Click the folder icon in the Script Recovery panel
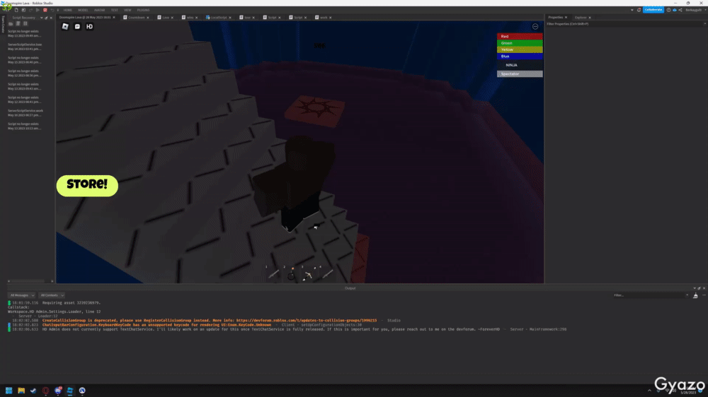Image resolution: width=708 pixels, height=397 pixels. pyautogui.click(x=11, y=24)
